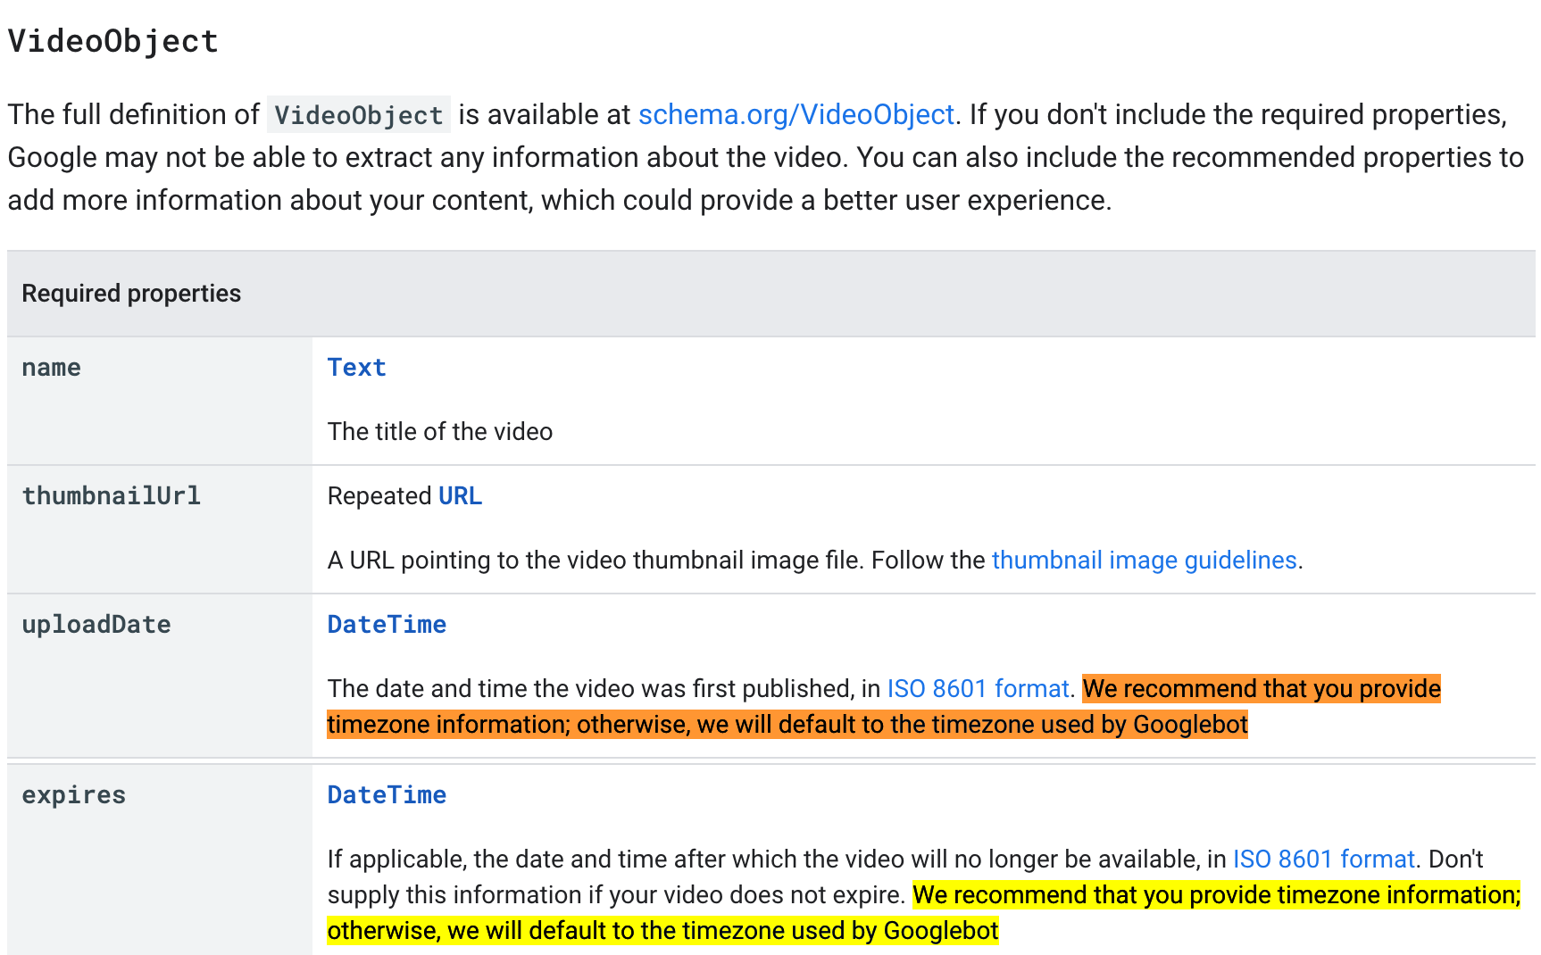Click the Text type link for name
This screenshot has width=1541, height=955.
tap(356, 368)
